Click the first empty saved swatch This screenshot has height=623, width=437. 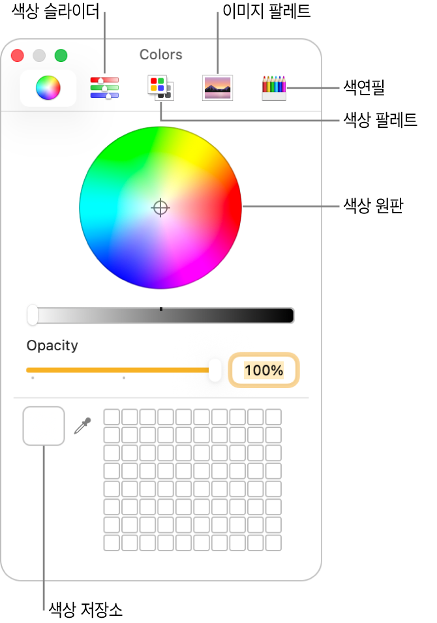112,417
